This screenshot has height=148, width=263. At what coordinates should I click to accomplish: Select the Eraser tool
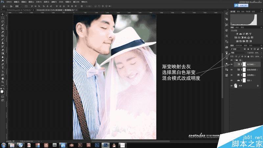point(3,50)
